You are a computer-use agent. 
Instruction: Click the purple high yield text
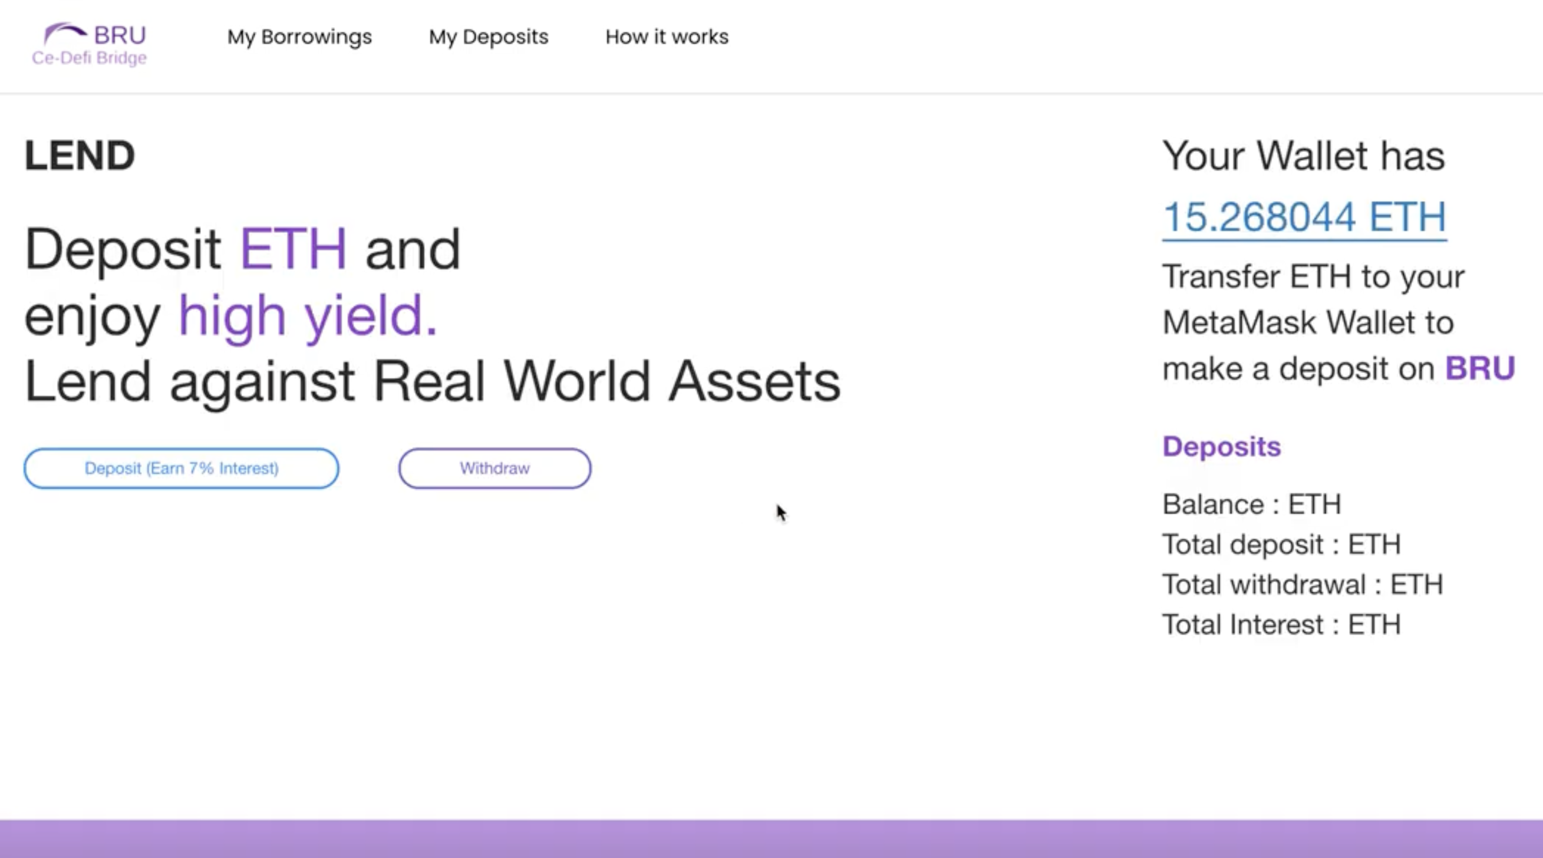tap(308, 316)
